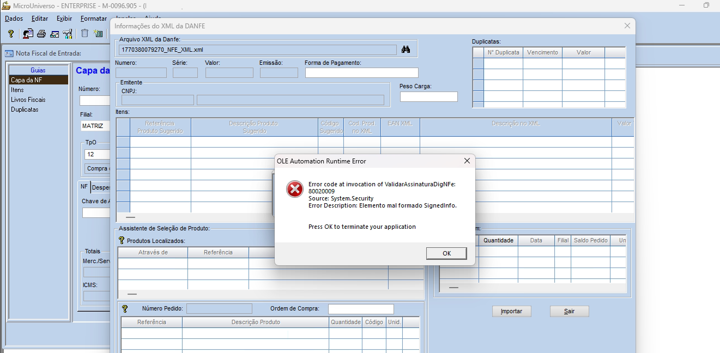Click the Forma de Pagamento input field
This screenshot has height=353, width=720.
(x=361, y=72)
